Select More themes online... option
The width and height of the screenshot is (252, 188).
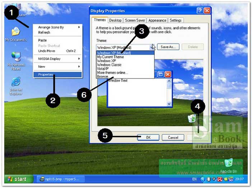tap(125, 73)
